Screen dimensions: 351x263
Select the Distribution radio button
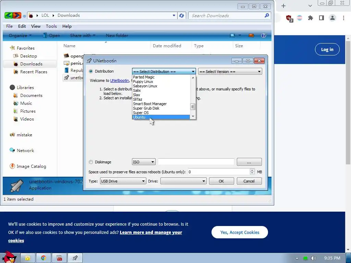[91, 71]
